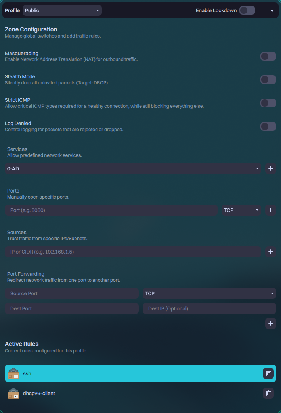
Task: Add port forwarding rule with plus icon
Action: [271, 323]
